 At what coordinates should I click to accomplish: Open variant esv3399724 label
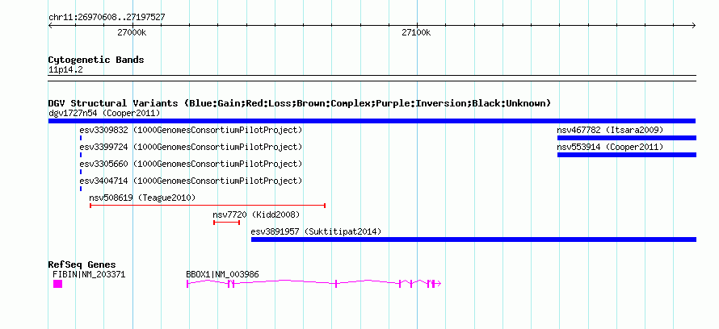tap(191, 147)
